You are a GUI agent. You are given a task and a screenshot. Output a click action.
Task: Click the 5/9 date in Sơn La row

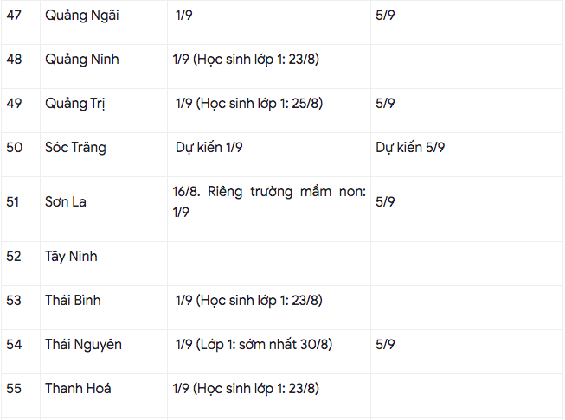[386, 202]
